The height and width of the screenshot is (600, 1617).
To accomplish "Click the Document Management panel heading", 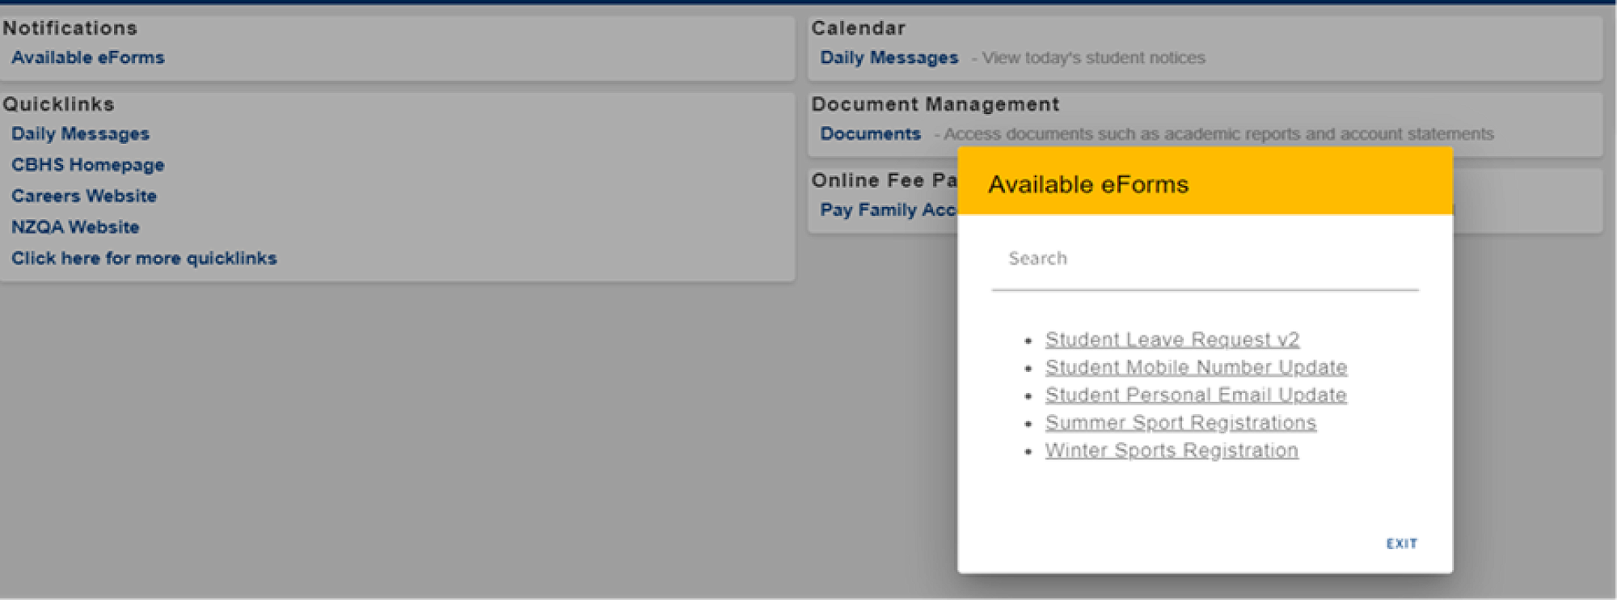I will pyautogui.click(x=935, y=104).
